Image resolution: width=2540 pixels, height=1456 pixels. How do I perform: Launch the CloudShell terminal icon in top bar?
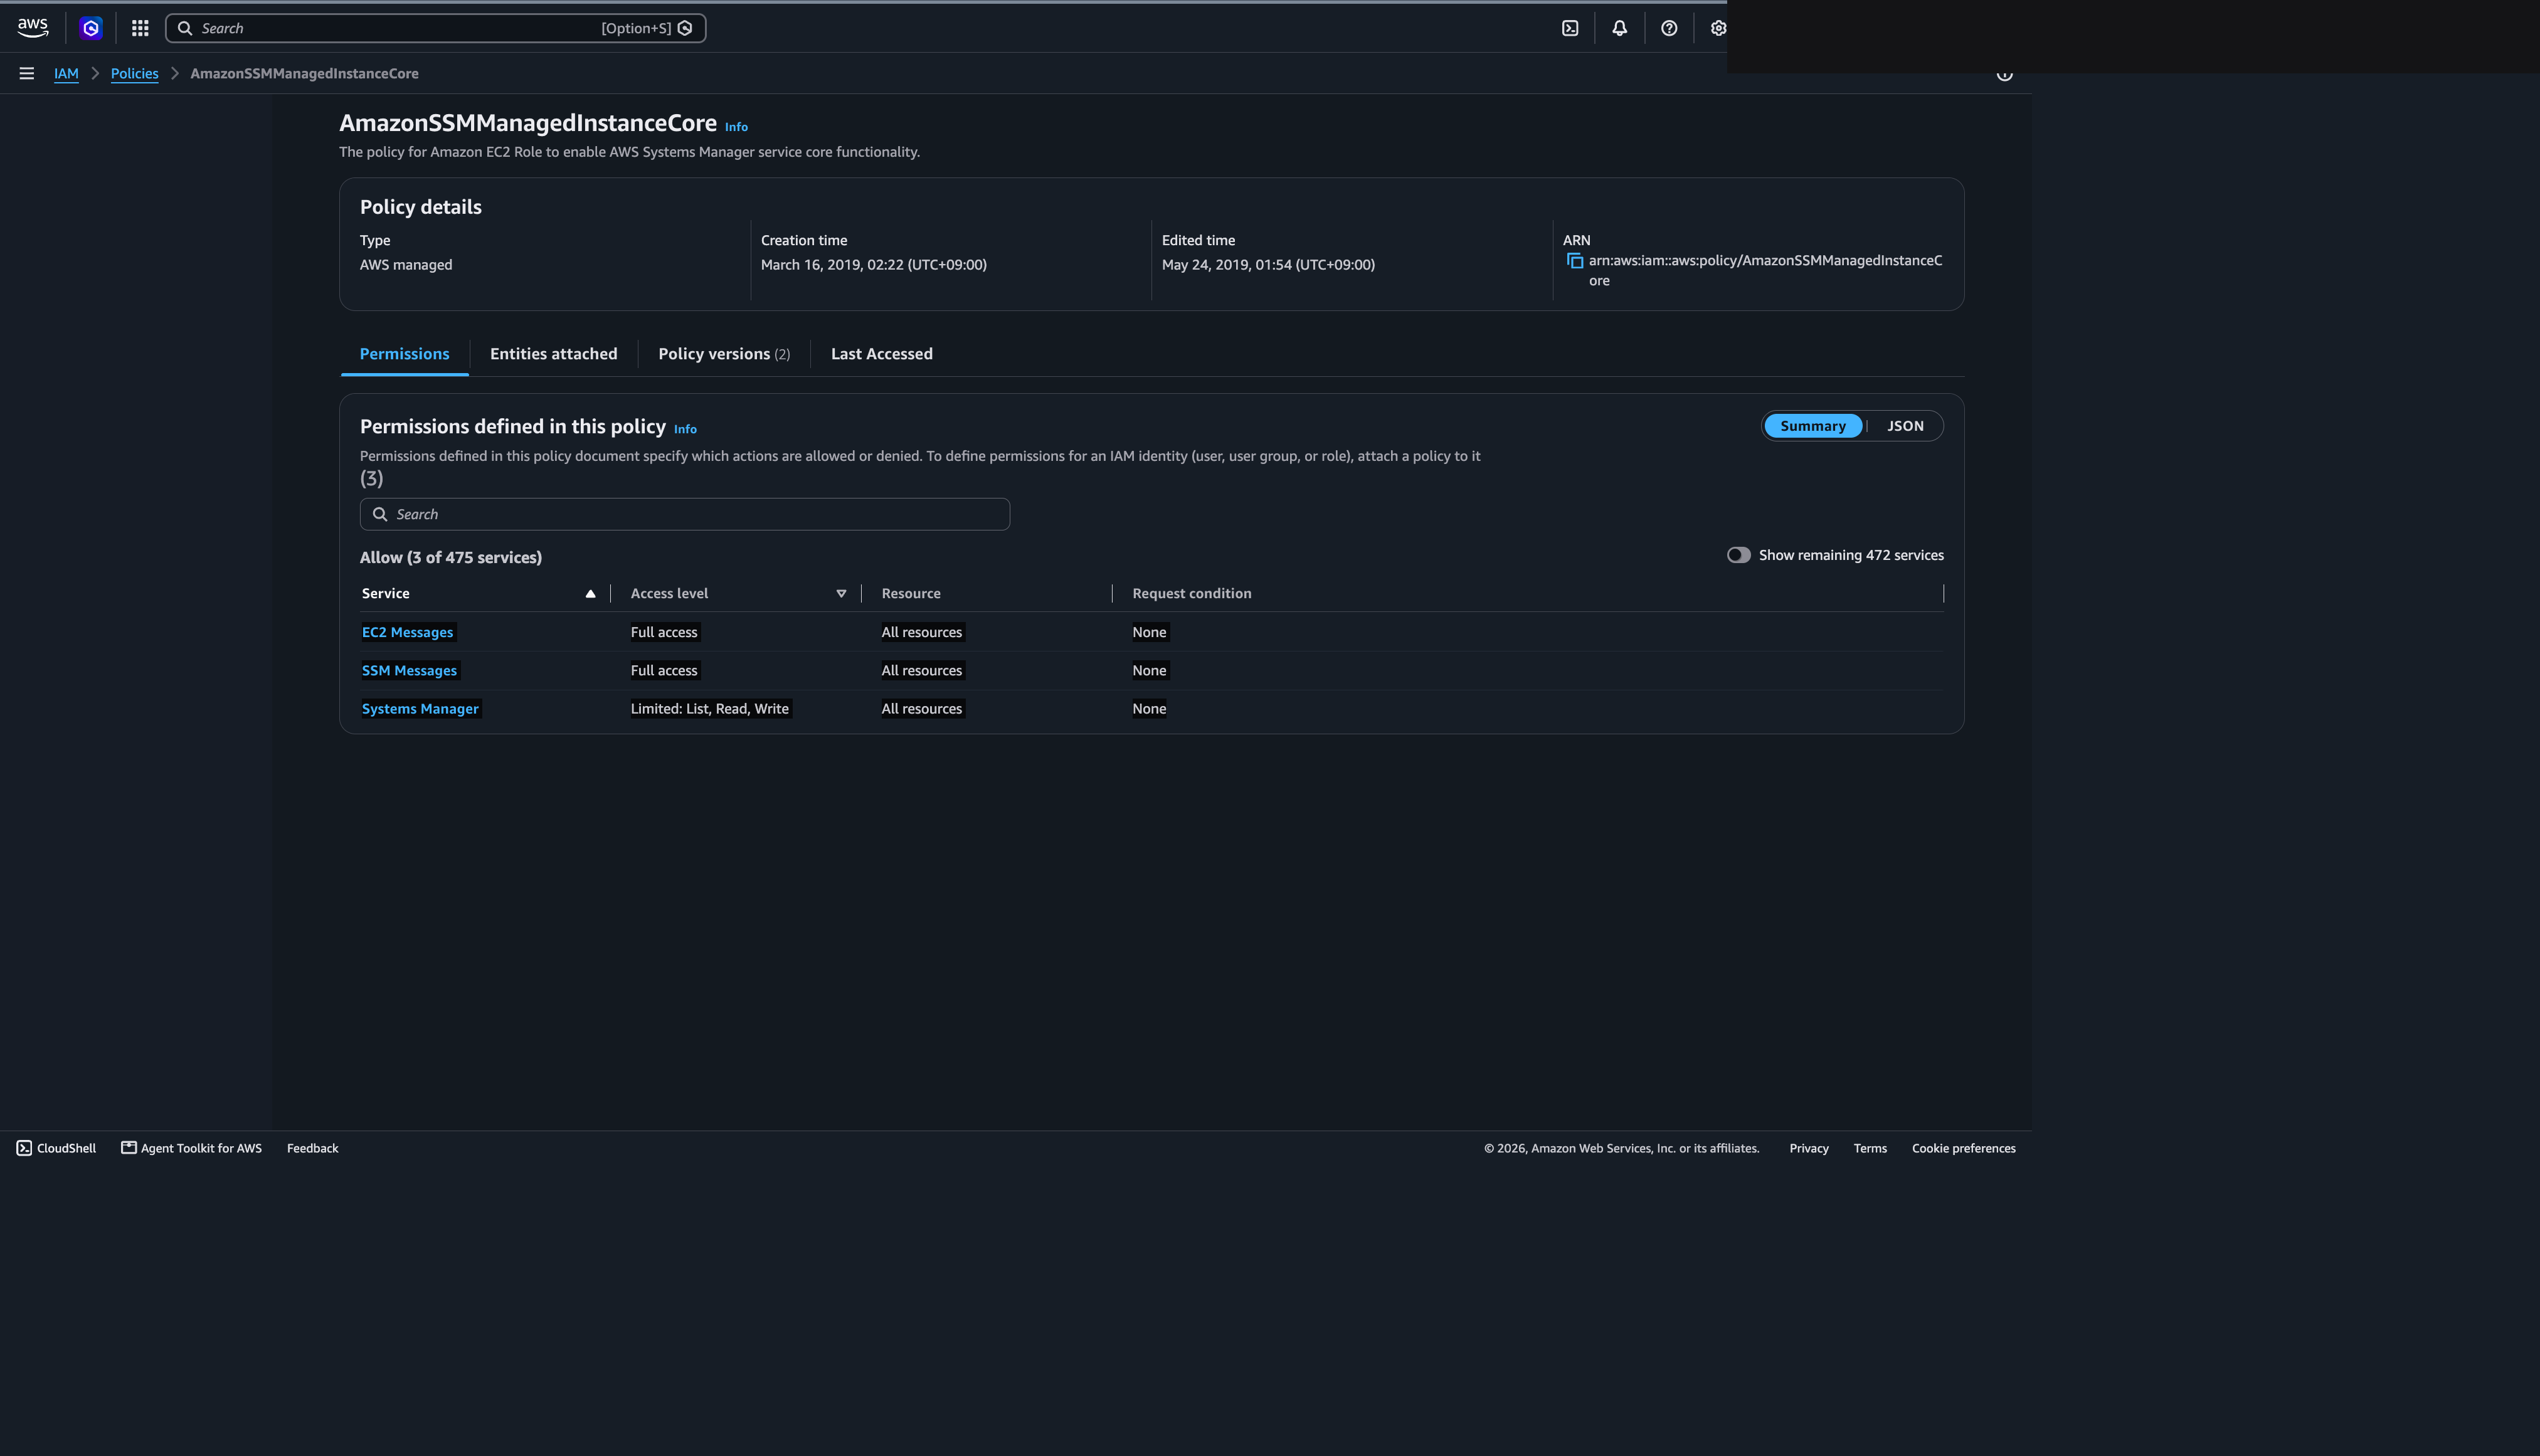1570,28
